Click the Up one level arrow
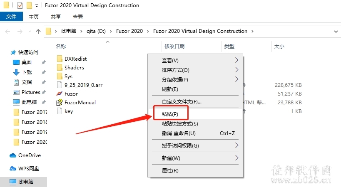 38,32
